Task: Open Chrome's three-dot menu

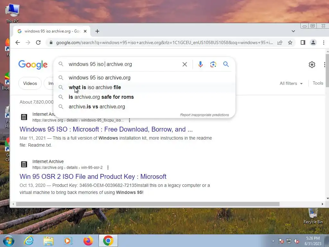Action: (324, 43)
